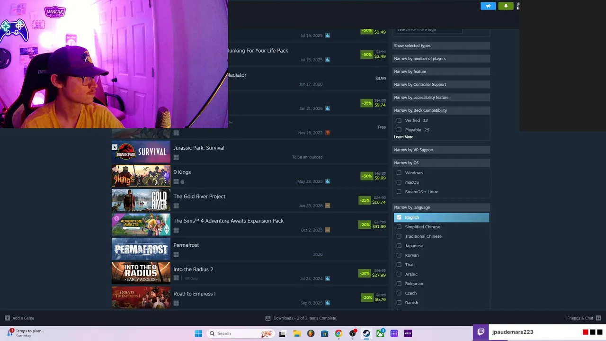Viewport: 606px width, 341px height.
Task: Click the macOS icon under 9 Kings
Action: point(182,181)
